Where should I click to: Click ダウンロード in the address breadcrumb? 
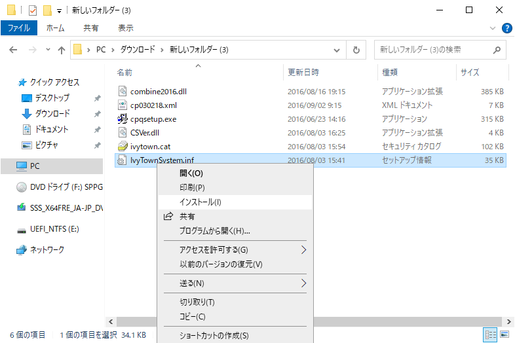(138, 50)
